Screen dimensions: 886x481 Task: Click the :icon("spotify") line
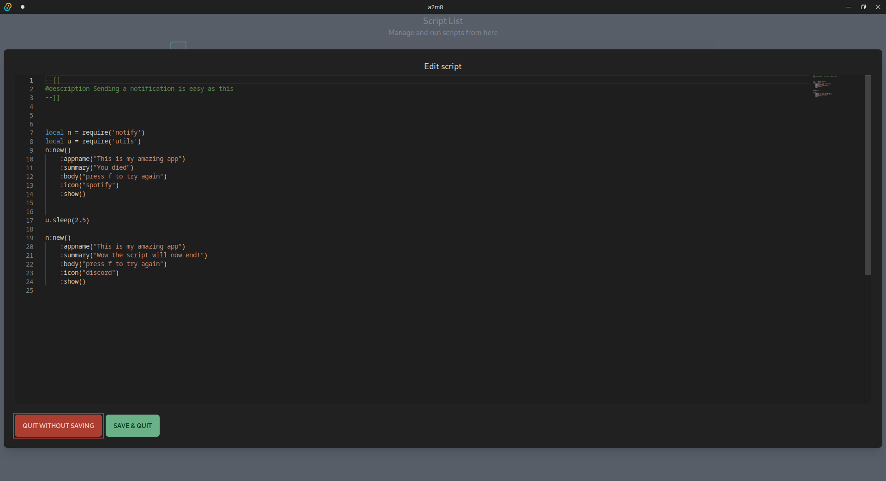click(89, 185)
